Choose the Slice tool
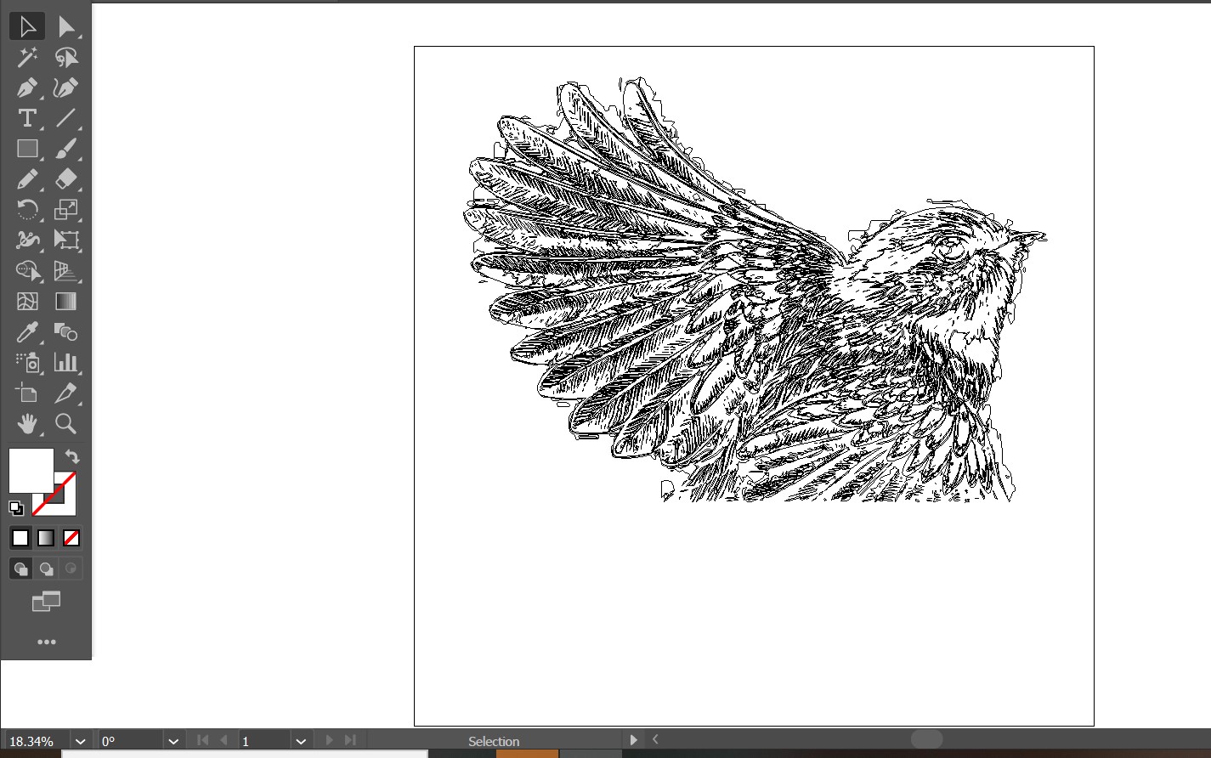 click(x=66, y=393)
